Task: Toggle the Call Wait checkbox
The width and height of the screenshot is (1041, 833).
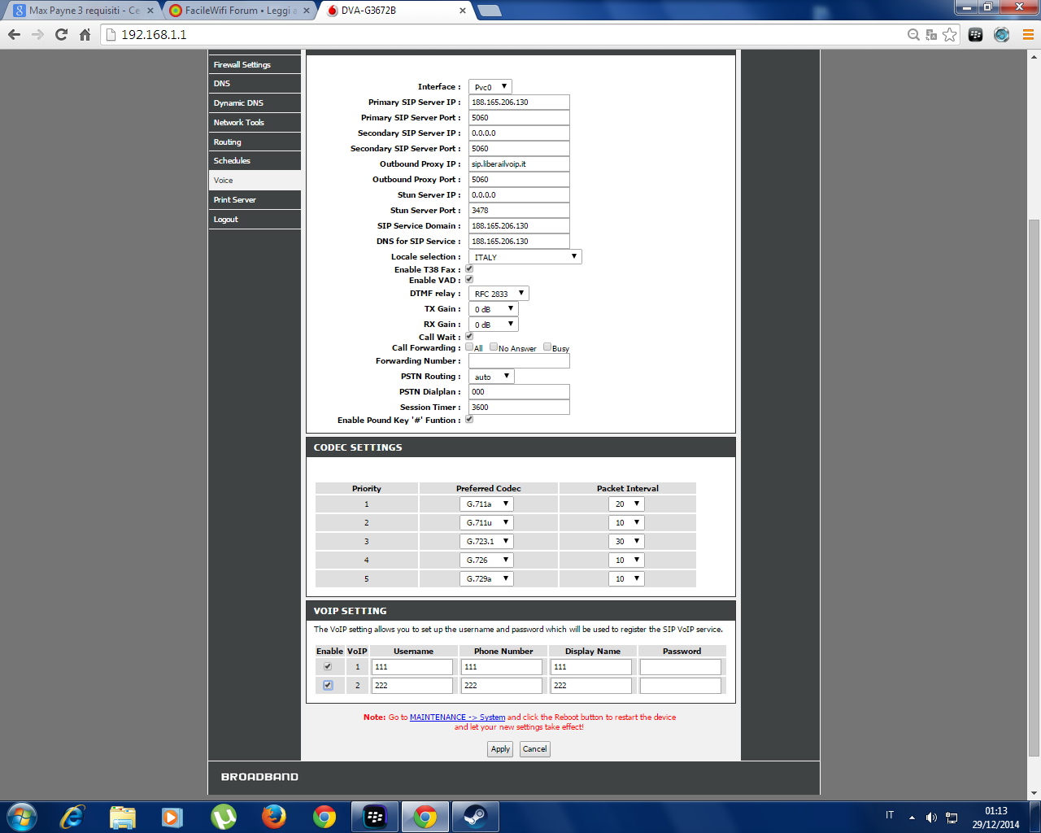Action: (x=469, y=336)
